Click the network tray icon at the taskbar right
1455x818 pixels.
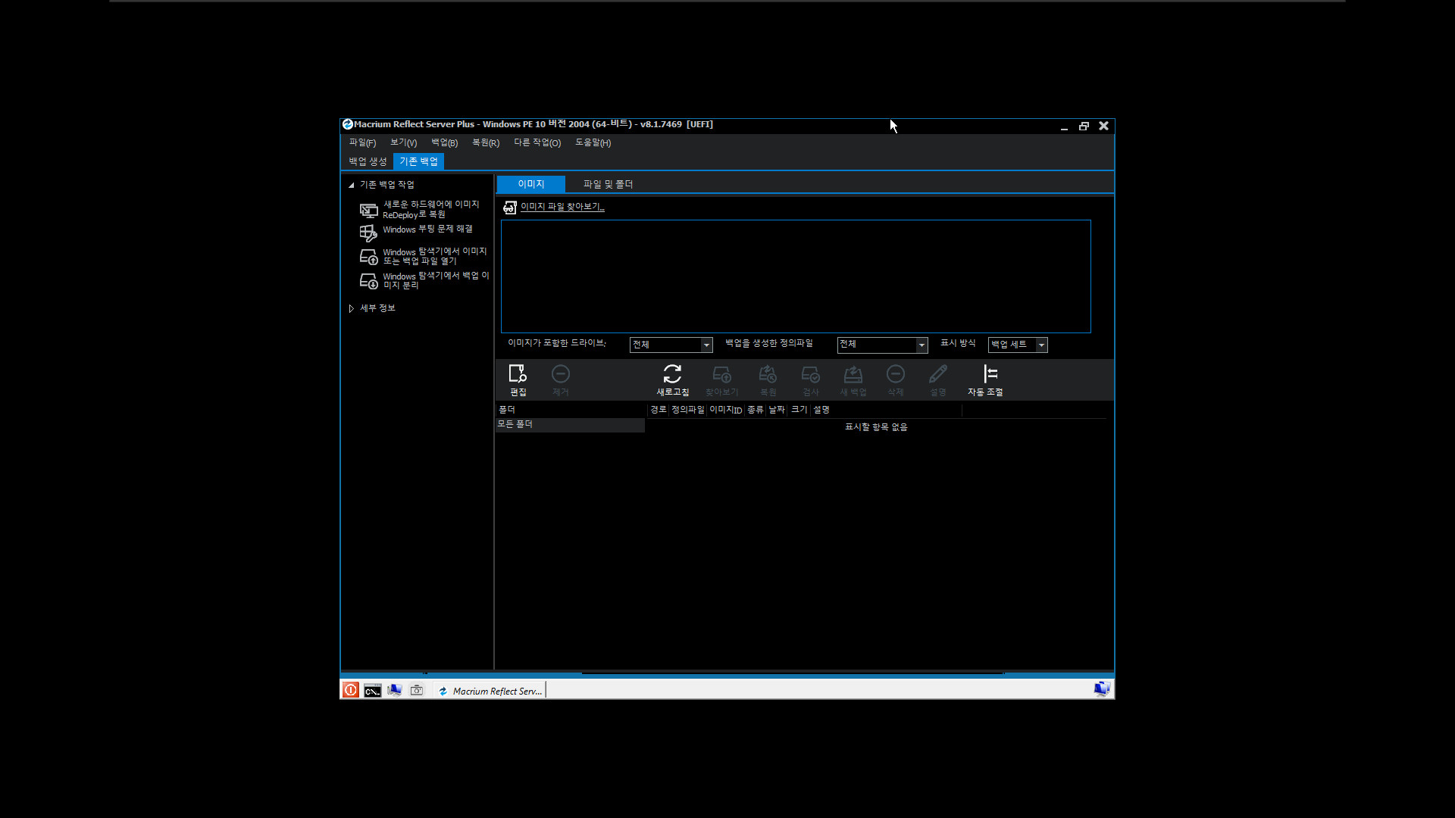click(1102, 688)
